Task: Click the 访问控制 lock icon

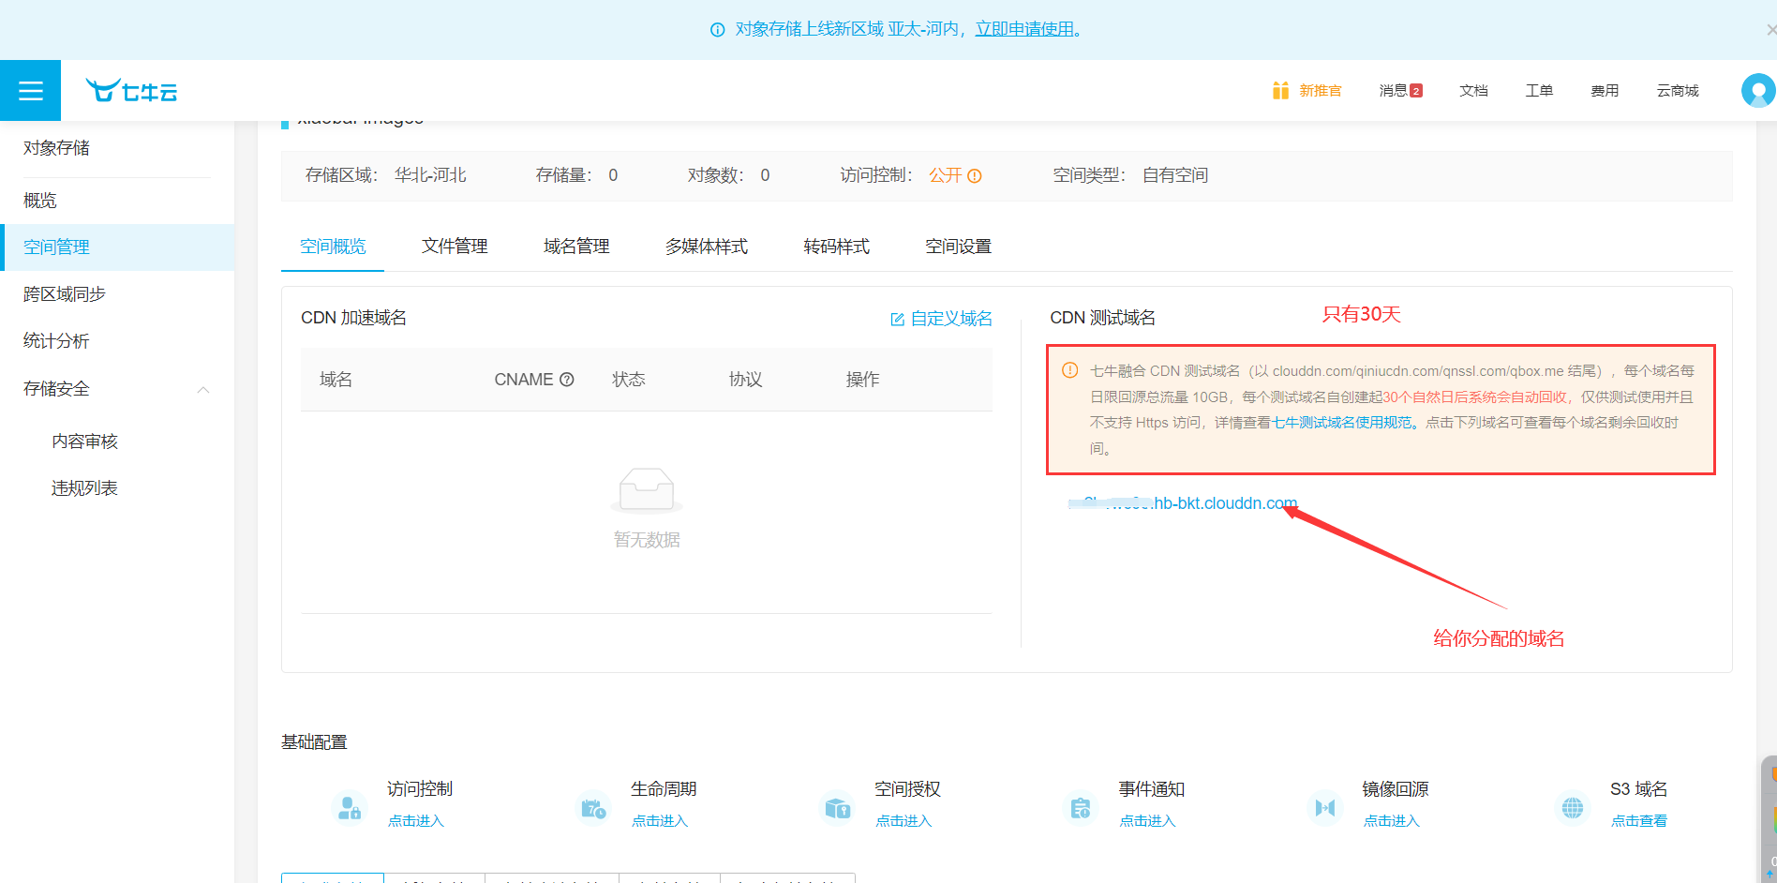Action: coord(350,807)
